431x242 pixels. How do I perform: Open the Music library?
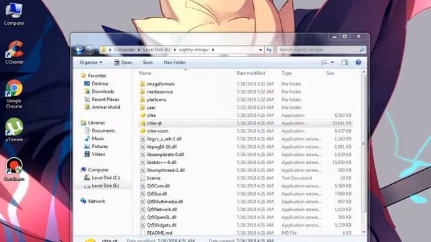coord(94,138)
